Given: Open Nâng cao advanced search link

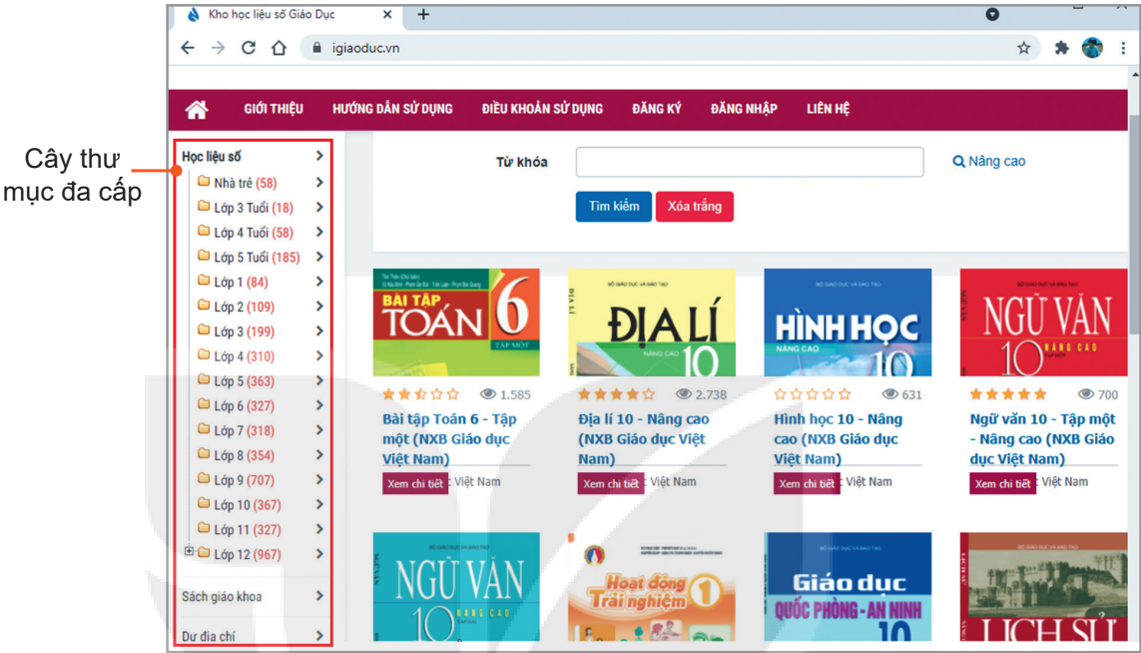Looking at the screenshot, I should tap(996, 162).
